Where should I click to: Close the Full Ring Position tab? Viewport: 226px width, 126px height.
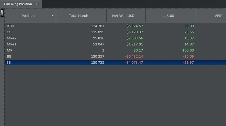pos(37,4)
